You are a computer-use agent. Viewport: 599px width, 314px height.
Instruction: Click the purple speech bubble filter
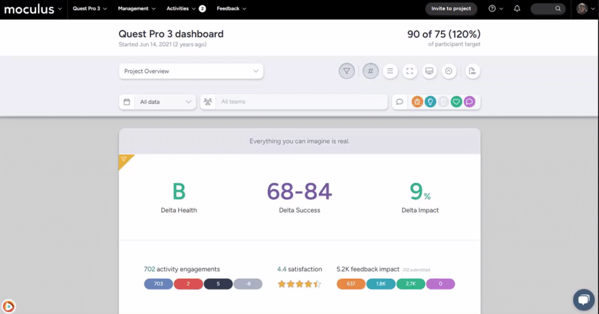coord(470,102)
